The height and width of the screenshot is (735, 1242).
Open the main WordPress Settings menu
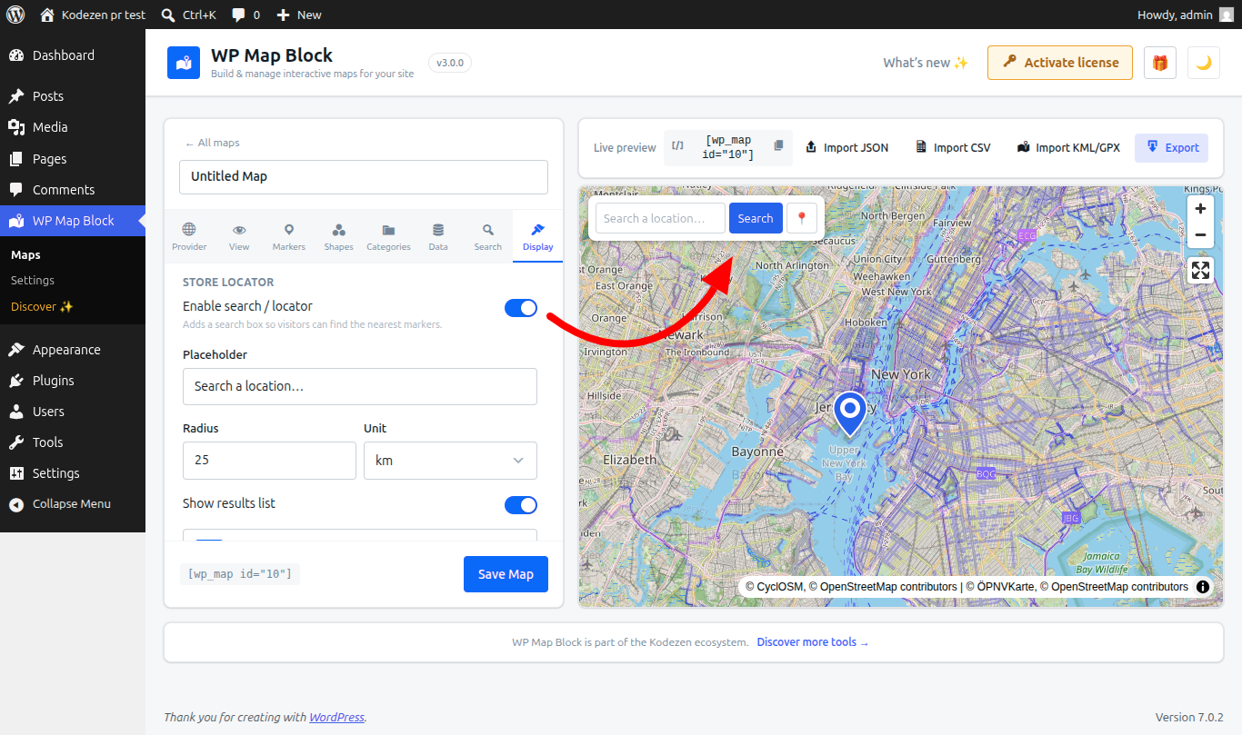tap(73, 473)
